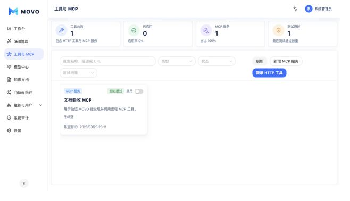350x201 pixels.
Task: Open the 状态 filter dropdown
Action: [216, 61]
